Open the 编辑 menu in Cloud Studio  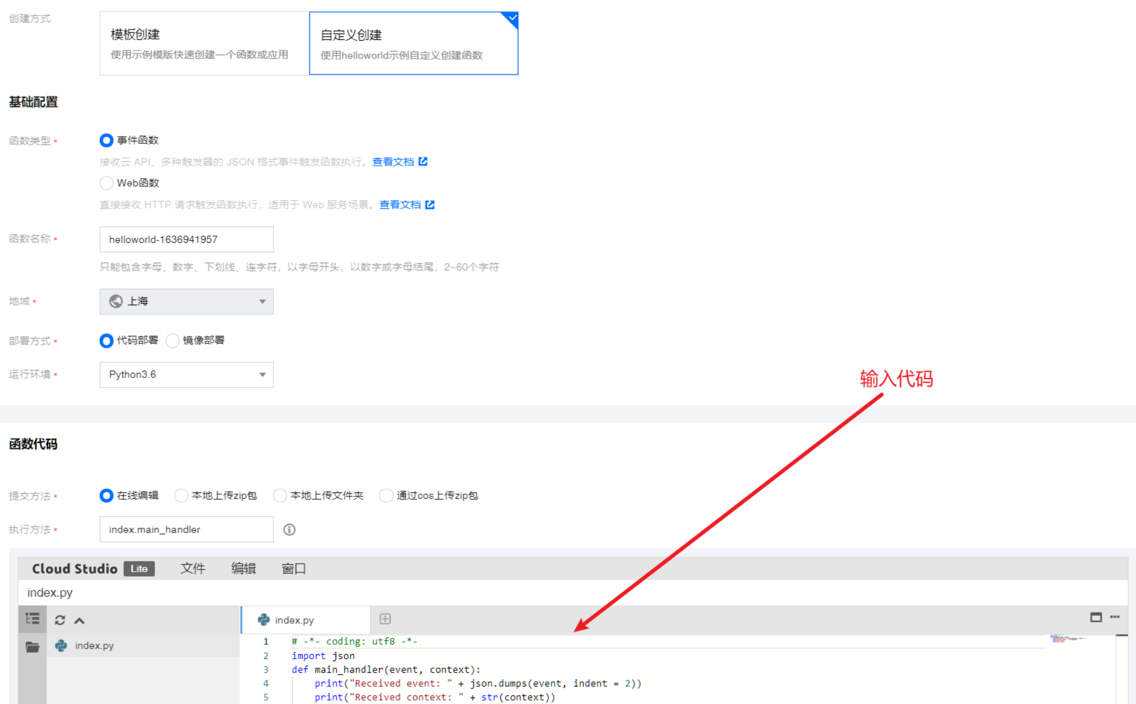(243, 569)
